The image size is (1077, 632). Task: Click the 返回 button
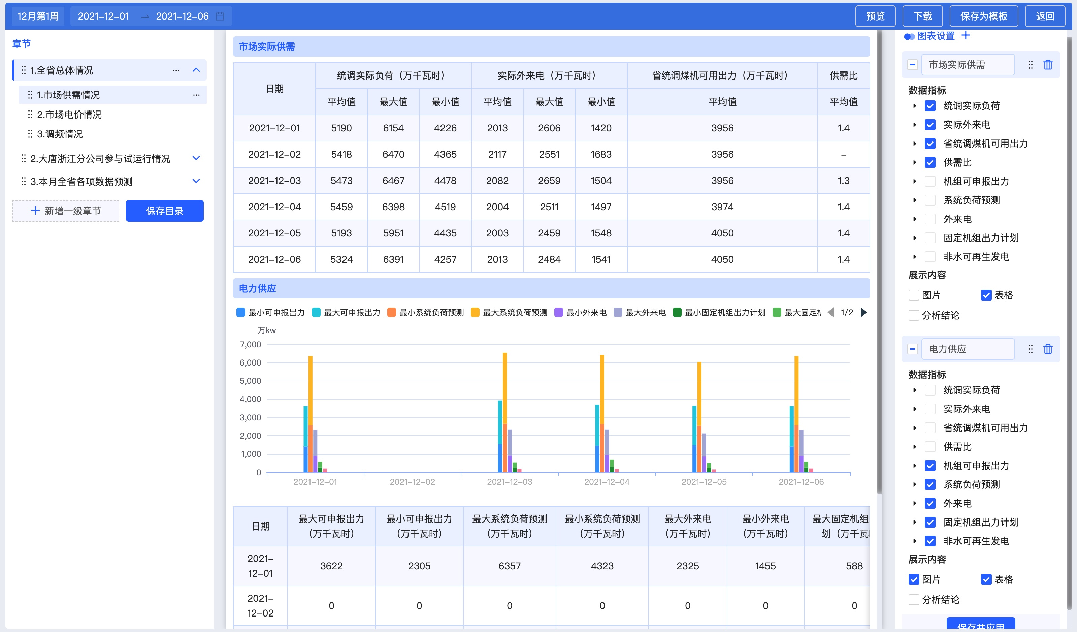click(1045, 16)
